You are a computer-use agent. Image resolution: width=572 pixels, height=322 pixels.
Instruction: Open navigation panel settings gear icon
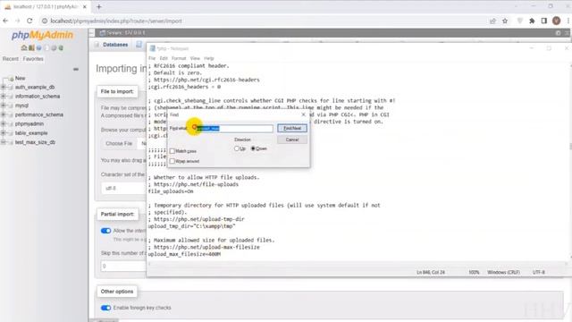tap(54, 47)
